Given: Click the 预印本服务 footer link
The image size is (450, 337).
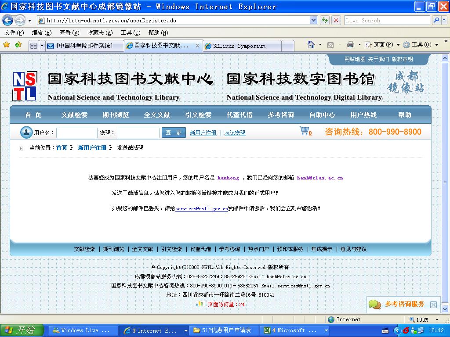Looking at the screenshot, I should coord(290,249).
